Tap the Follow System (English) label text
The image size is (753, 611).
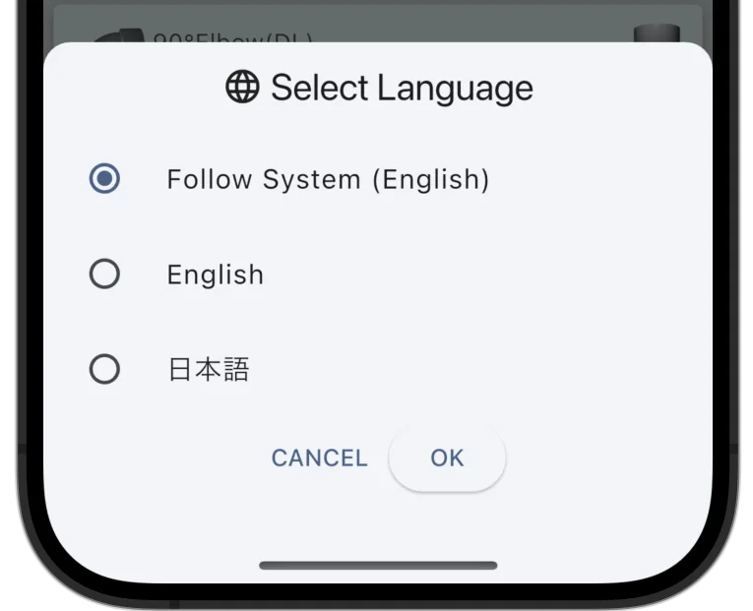pyautogui.click(x=328, y=179)
